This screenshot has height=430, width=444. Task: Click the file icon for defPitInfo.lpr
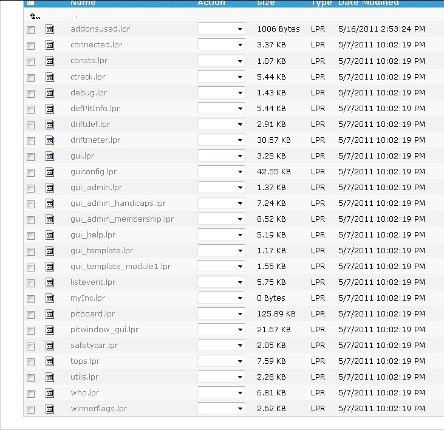[x=50, y=109]
